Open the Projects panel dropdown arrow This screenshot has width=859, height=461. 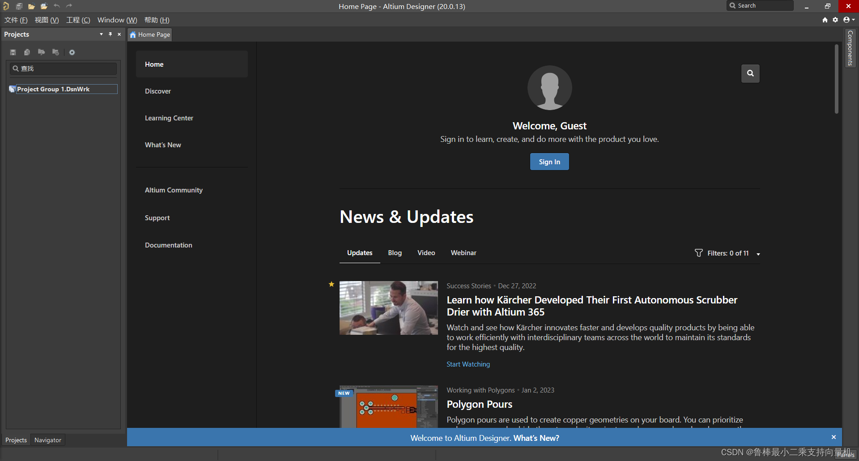pos(101,34)
